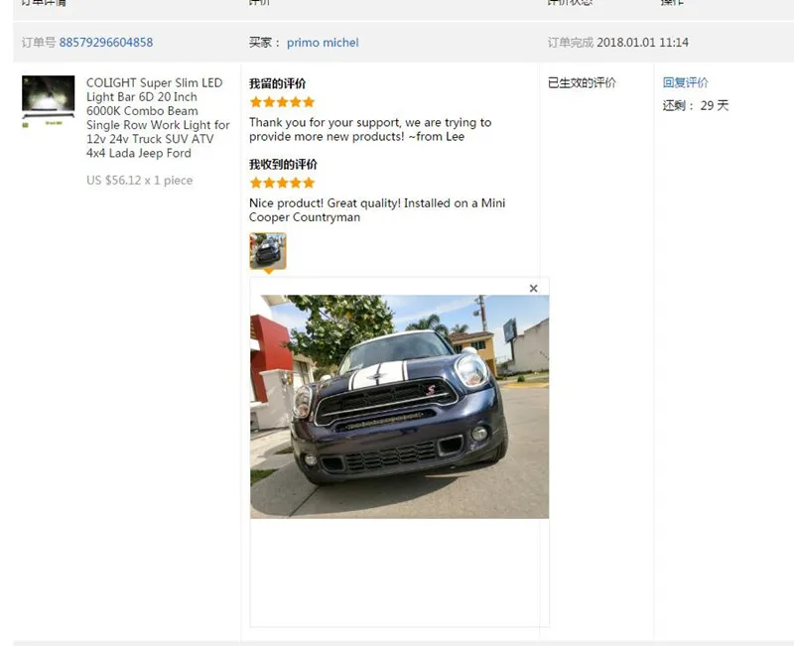
Task: Close the enlarged Mini Cooper photo
Action: click(533, 289)
